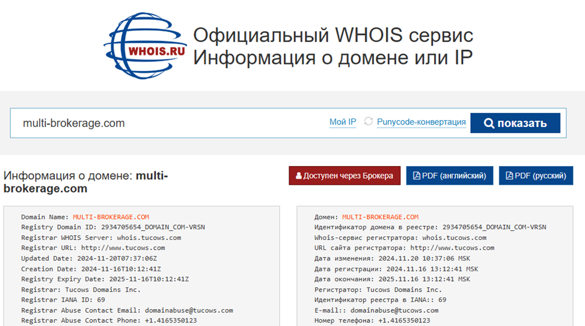The height and width of the screenshot is (326, 585).
Task: Click the Registrar URL http://www.tucows.com line
Action: pyautogui.click(x=93, y=248)
